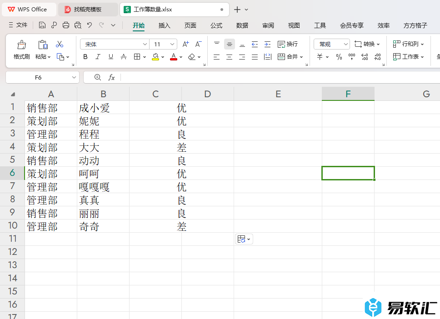Click the formula bar input field

(x=280, y=77)
